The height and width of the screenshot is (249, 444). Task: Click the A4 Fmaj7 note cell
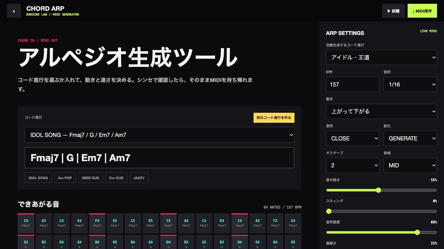point(186,223)
